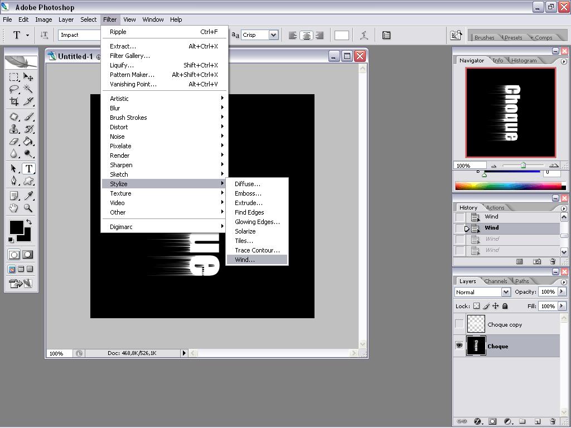Image resolution: width=571 pixels, height=428 pixels.
Task: Center-align the text
Action: coord(307,35)
